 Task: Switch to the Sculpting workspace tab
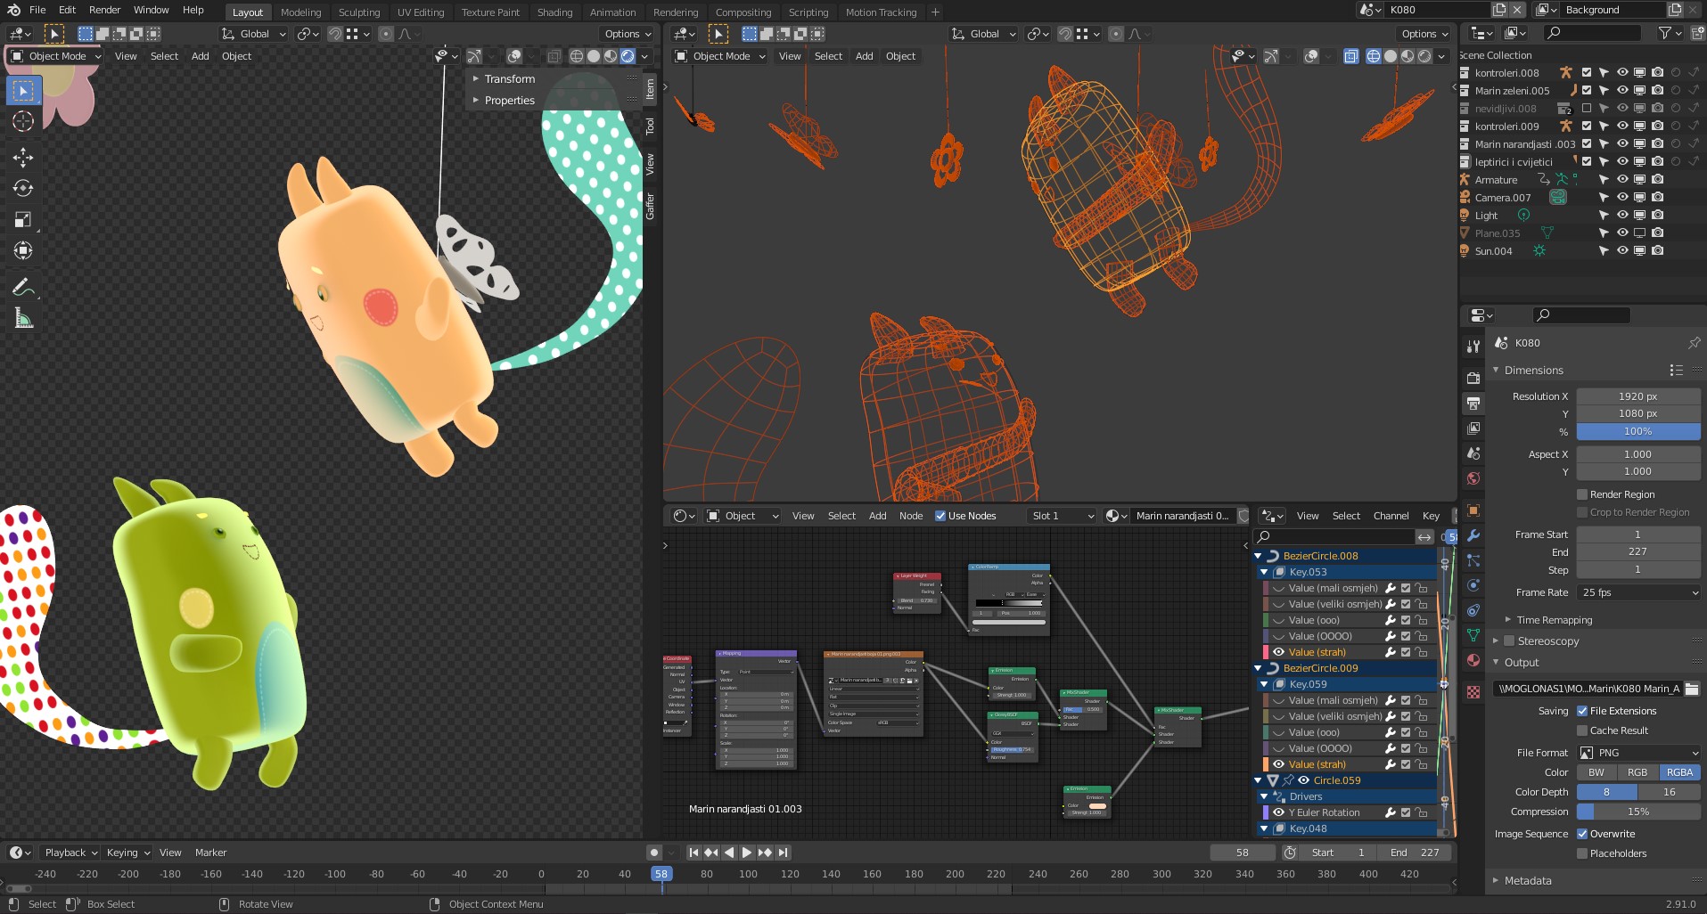click(x=359, y=12)
